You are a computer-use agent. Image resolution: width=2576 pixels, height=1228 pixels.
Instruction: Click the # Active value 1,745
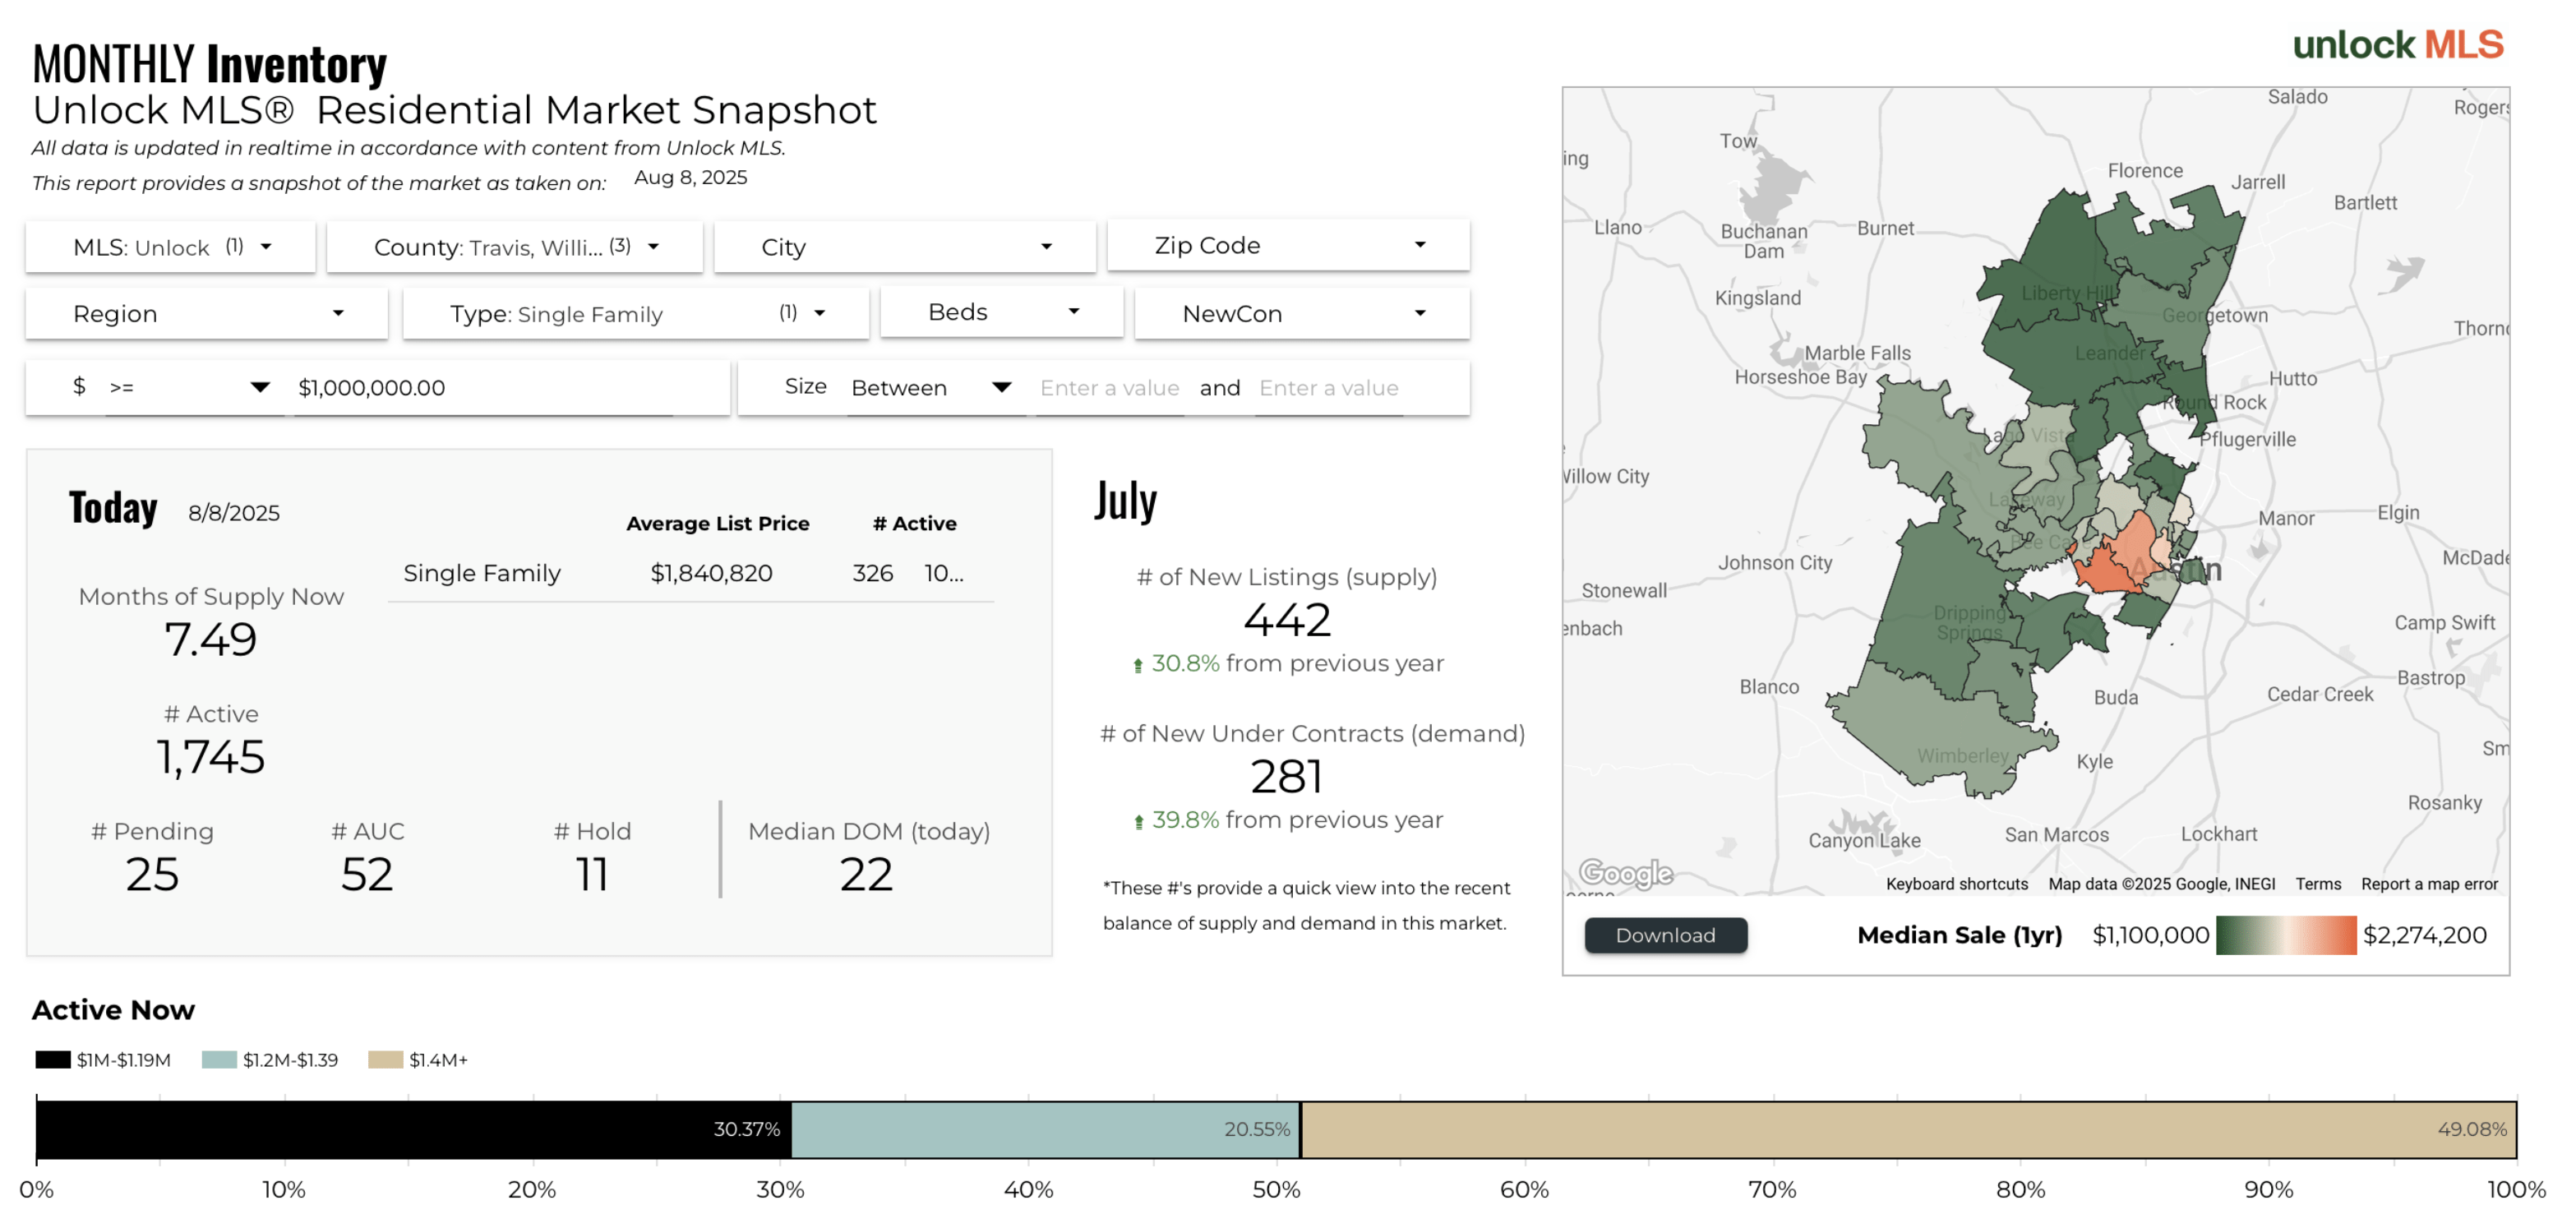[x=211, y=757]
